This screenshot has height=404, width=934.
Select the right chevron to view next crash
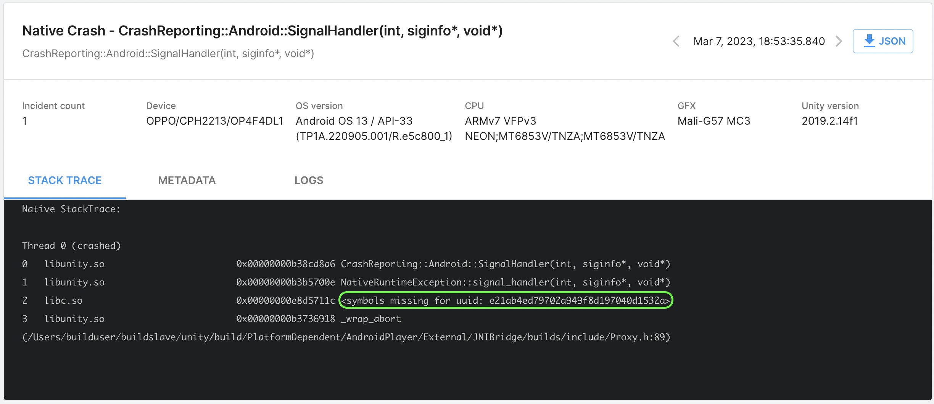(x=839, y=41)
